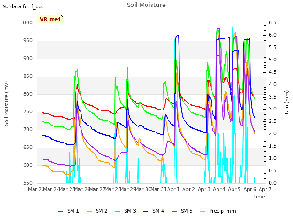Toggle SM 4 series in legend
This screenshot has height=220, width=293.
tap(154, 211)
